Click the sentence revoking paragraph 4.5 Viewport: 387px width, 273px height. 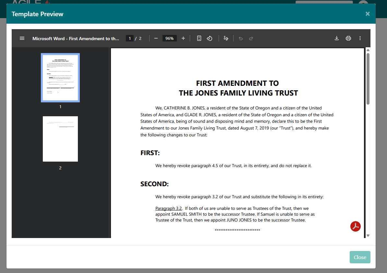click(234, 166)
